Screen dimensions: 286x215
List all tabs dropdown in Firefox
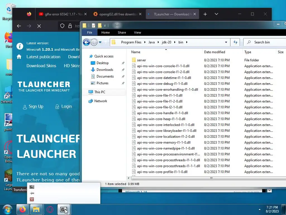coord(216,14)
